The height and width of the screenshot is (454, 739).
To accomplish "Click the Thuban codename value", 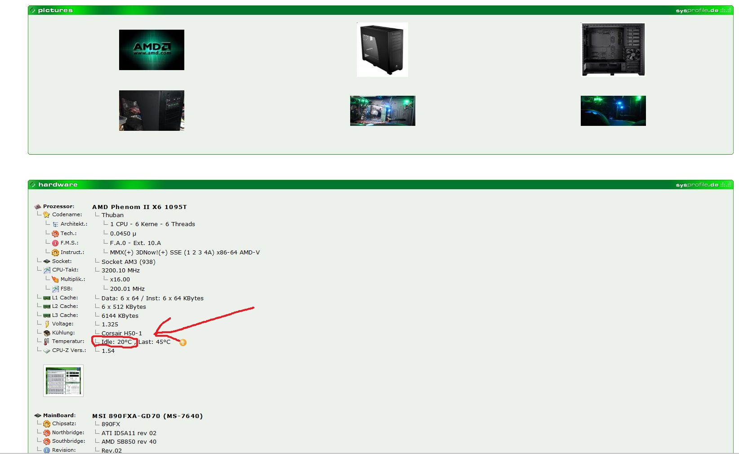I will tap(112, 215).
